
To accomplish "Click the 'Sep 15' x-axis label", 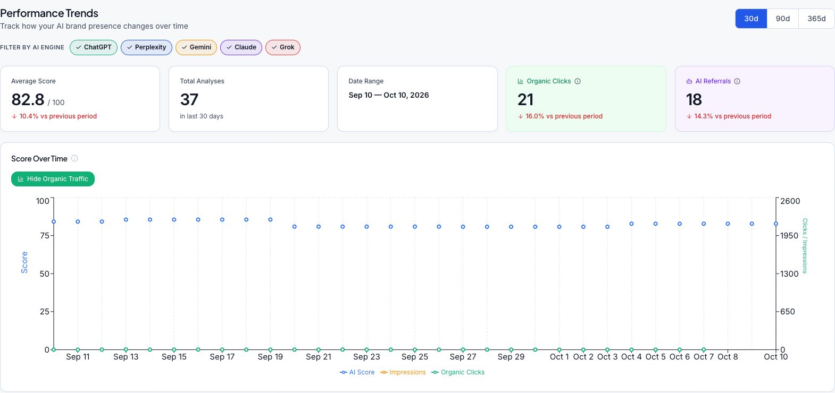I will click(174, 357).
